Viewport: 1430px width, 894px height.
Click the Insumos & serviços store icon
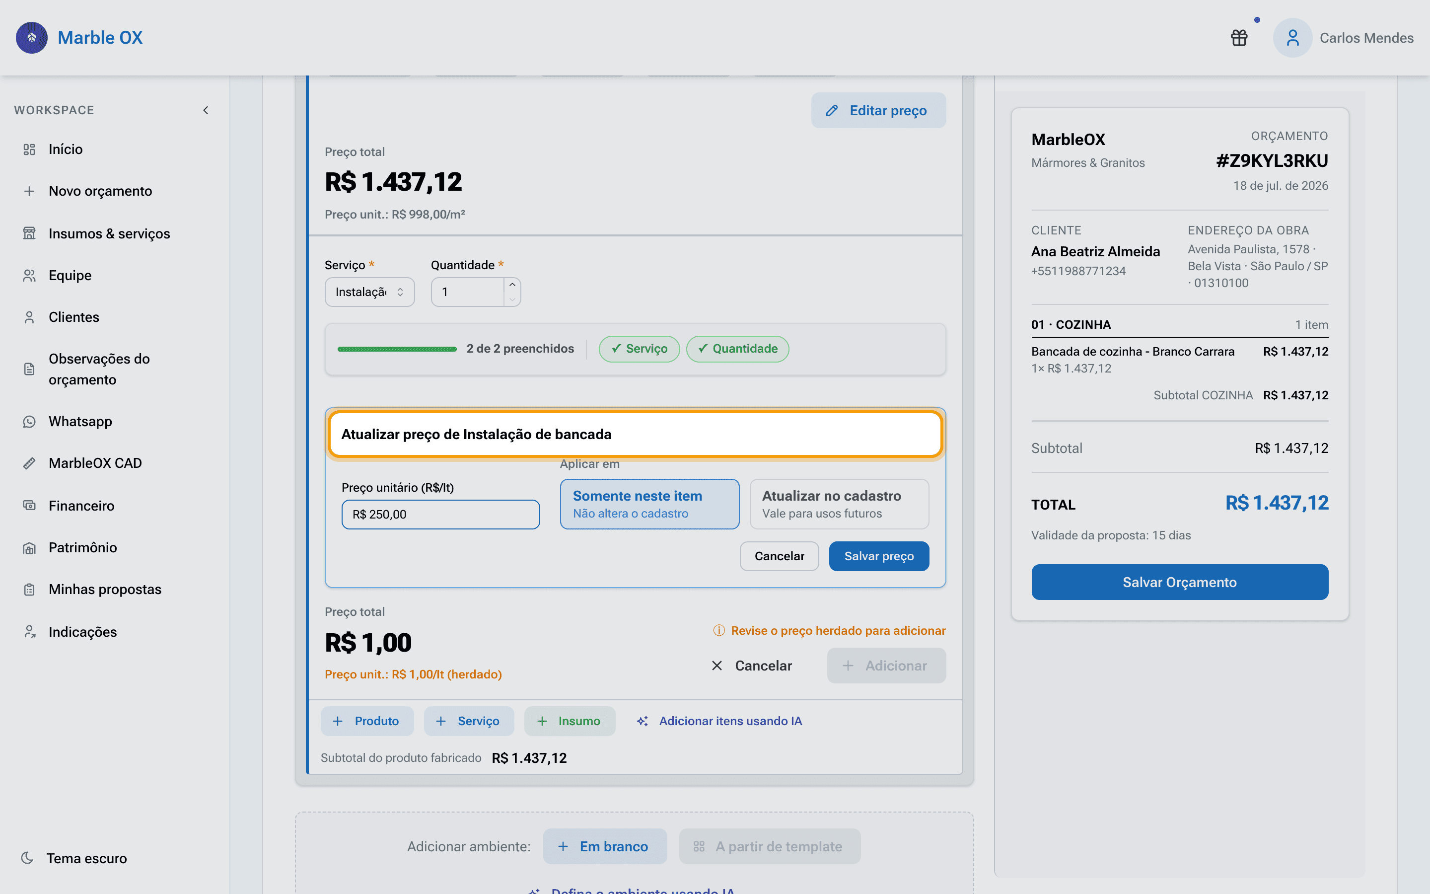tap(29, 233)
